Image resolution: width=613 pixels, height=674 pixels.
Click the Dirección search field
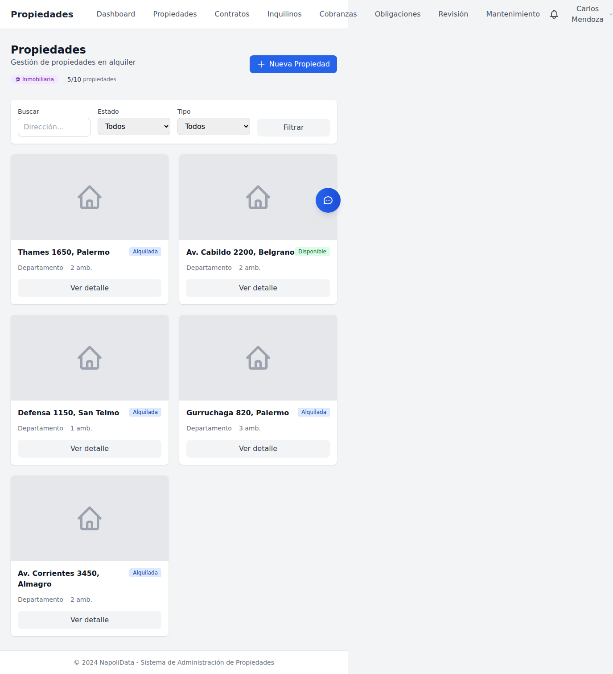tap(53, 127)
